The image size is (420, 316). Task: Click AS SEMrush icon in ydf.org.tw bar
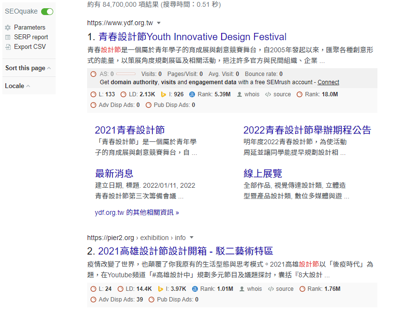tap(93, 74)
